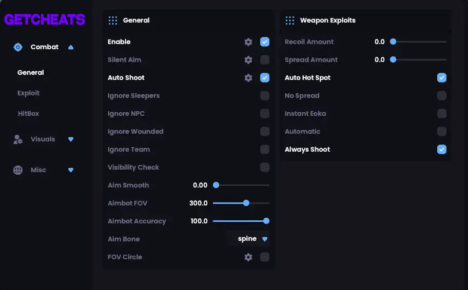Click the Auto Hot Spot label

tap(307, 78)
